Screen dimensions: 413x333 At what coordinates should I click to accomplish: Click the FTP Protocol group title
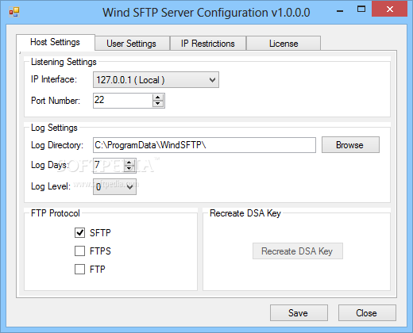[x=56, y=213]
